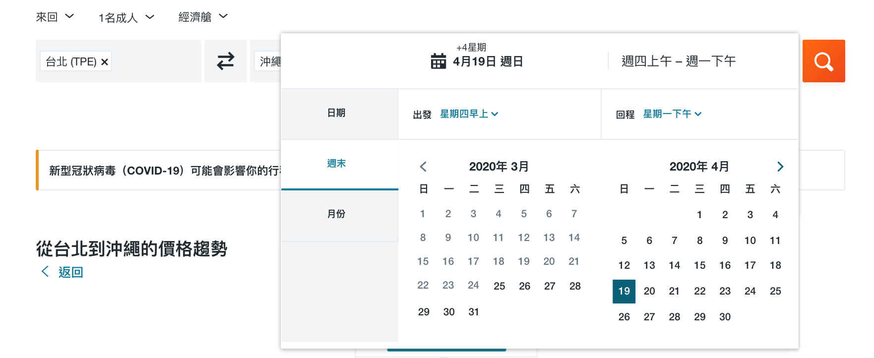Viewport: 874px width, 358px height.
Task: Remove 台北 (TPE) with the X icon
Action: click(x=105, y=62)
